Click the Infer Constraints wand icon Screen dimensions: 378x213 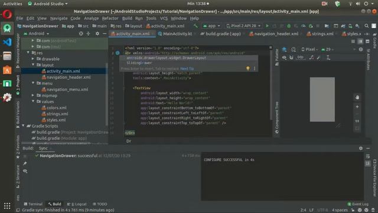(319, 57)
